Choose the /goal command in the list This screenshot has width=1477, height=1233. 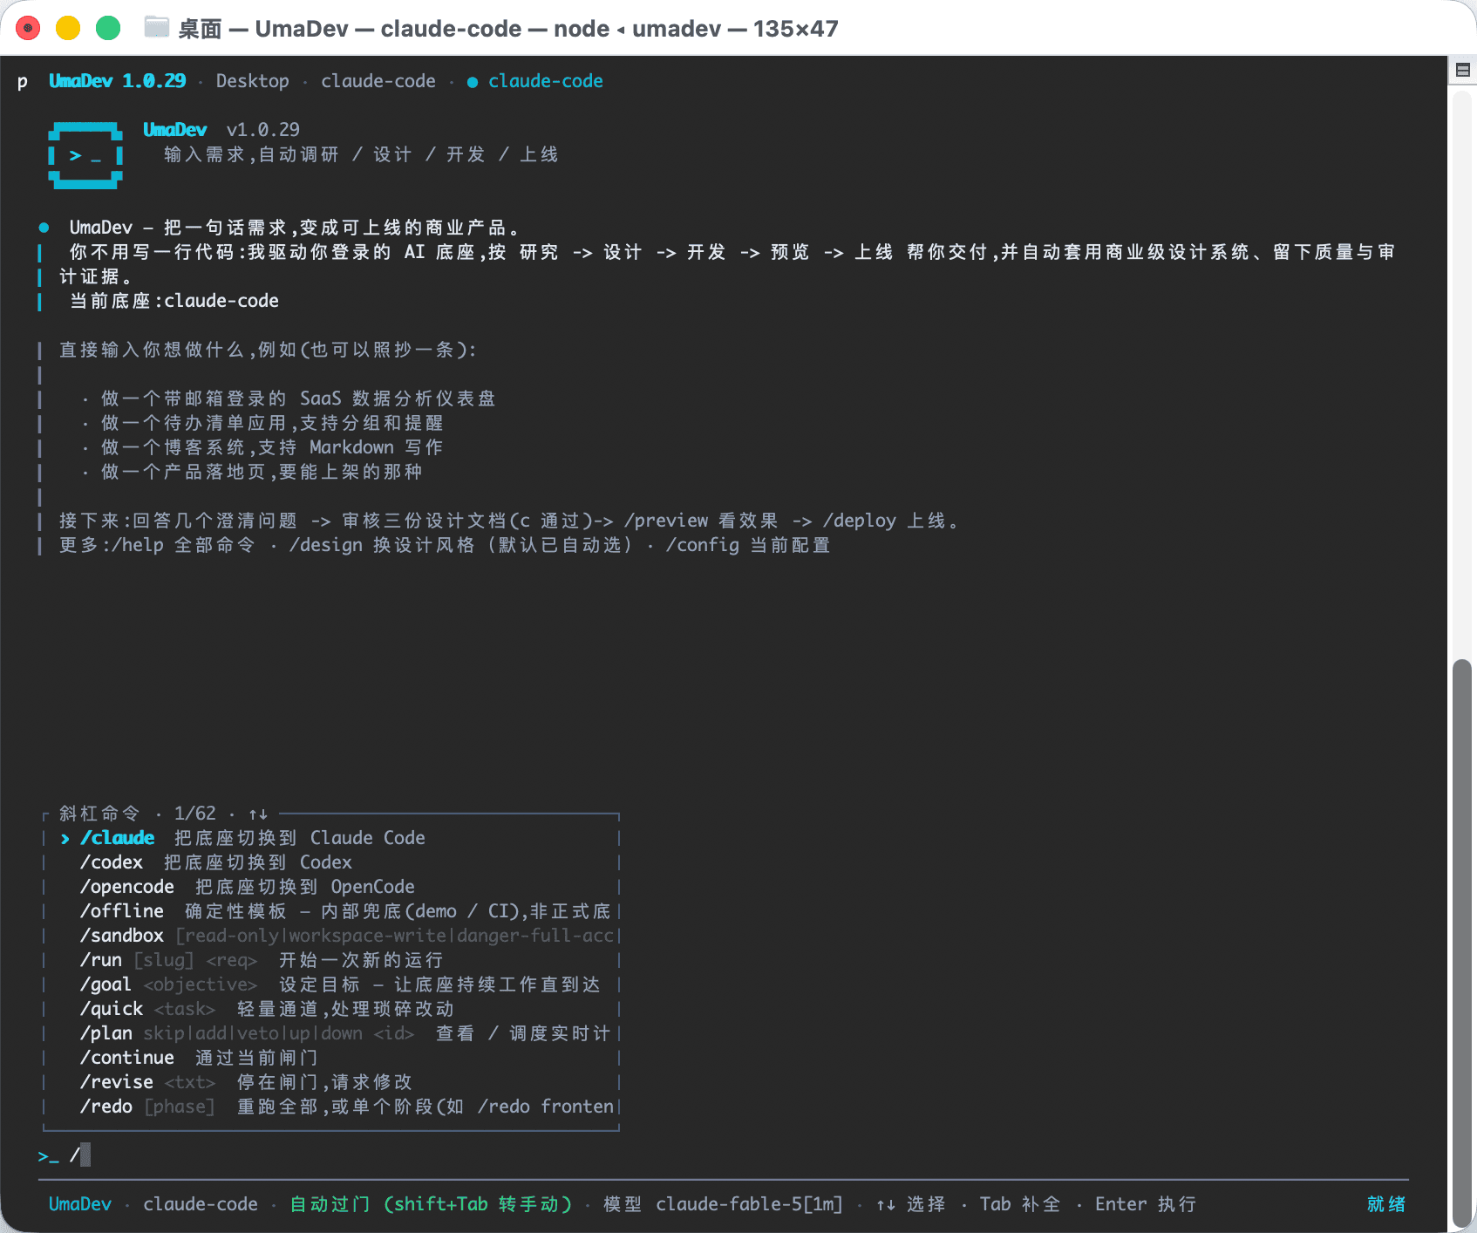pyautogui.click(x=331, y=984)
